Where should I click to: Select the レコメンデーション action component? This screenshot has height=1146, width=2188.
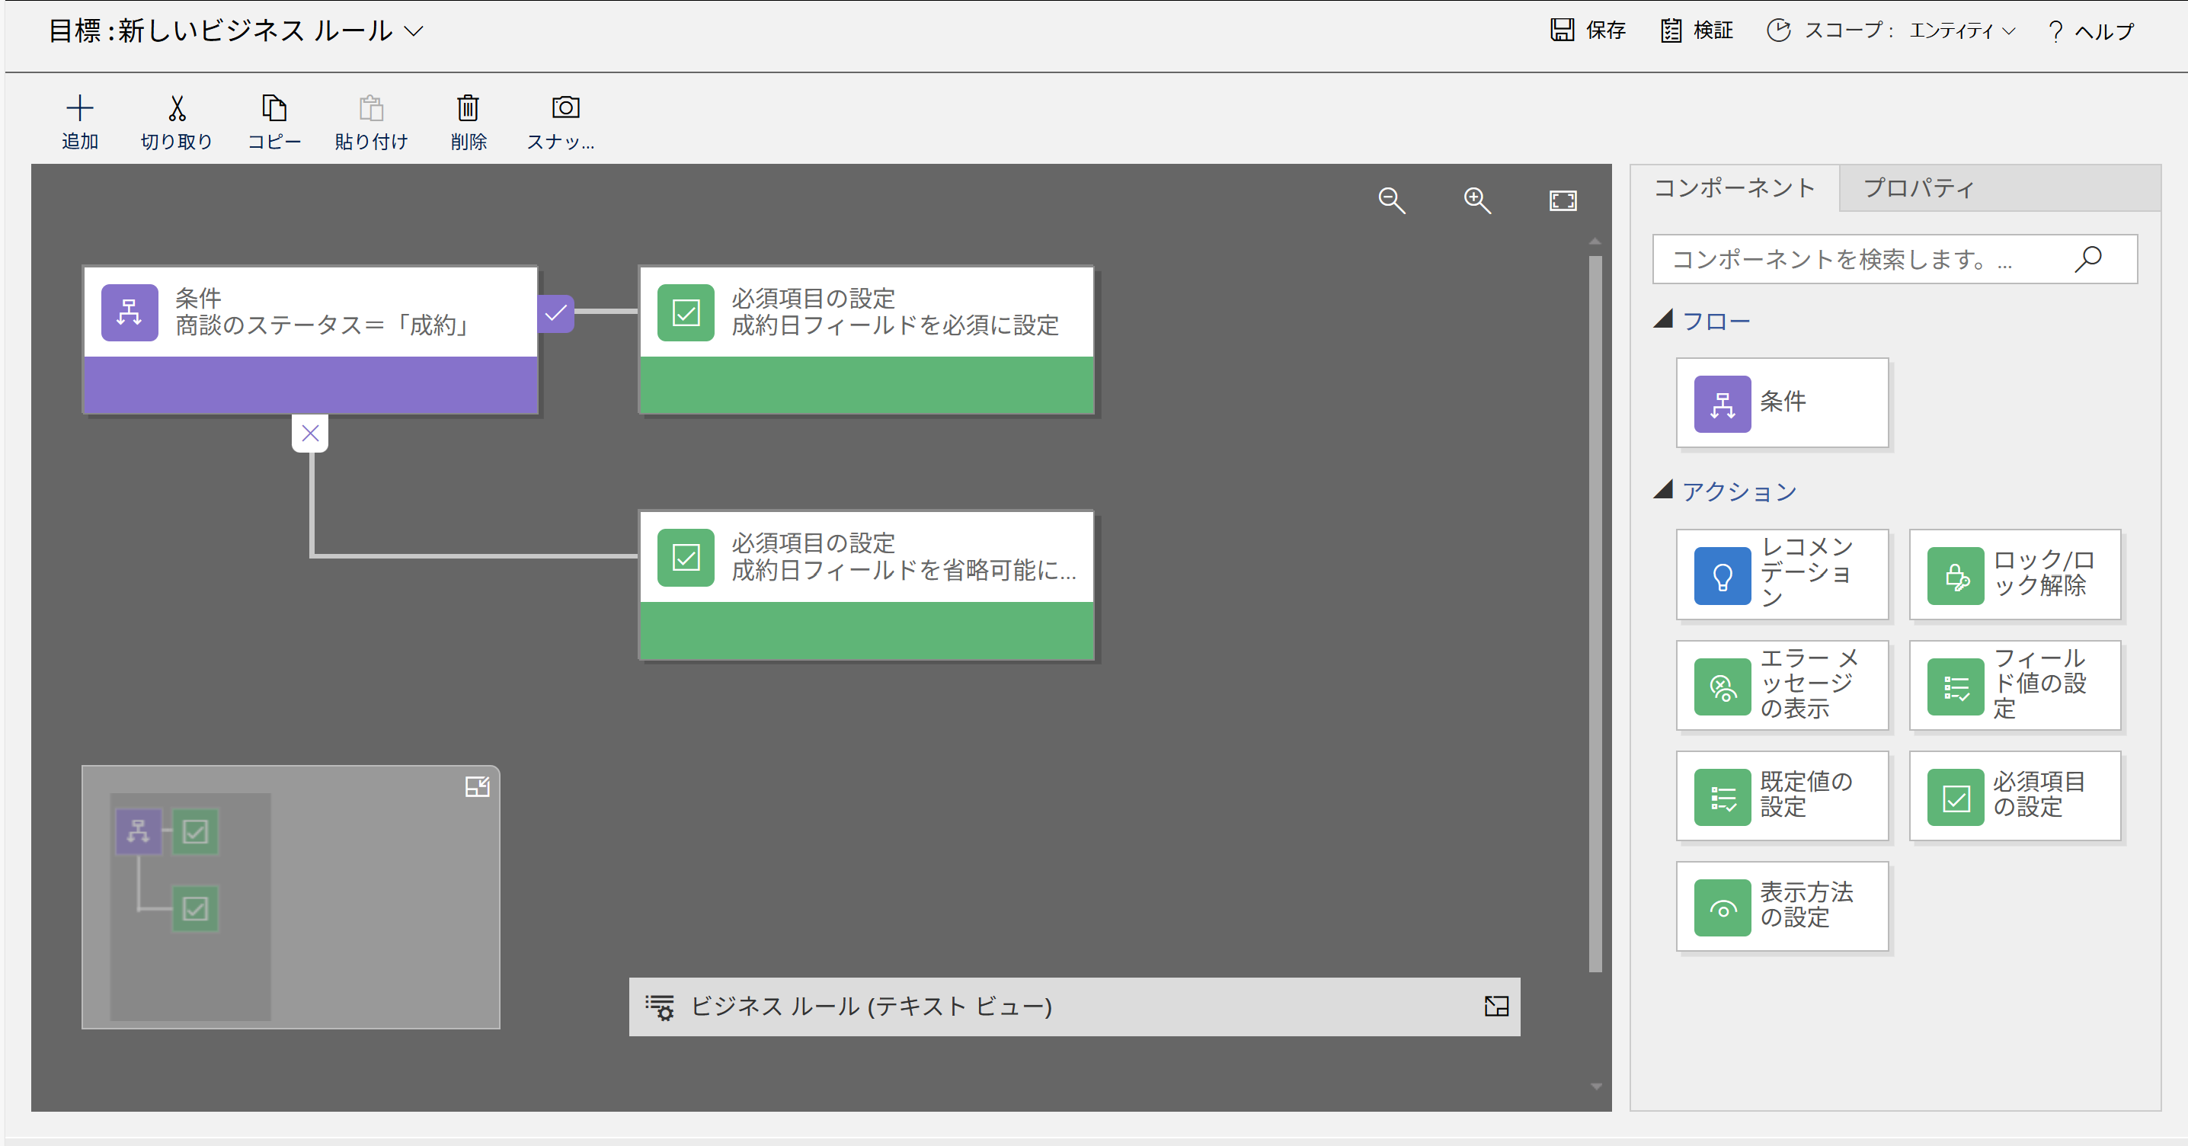pyautogui.click(x=1781, y=575)
